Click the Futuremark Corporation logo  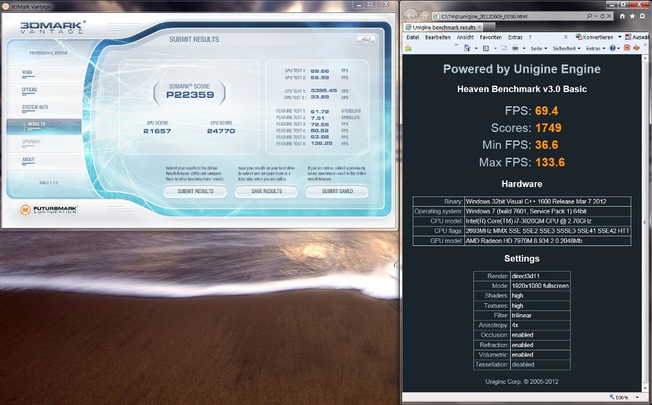pyautogui.click(x=49, y=209)
